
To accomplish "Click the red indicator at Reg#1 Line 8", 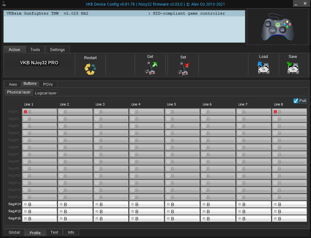I will pyautogui.click(x=275, y=112).
